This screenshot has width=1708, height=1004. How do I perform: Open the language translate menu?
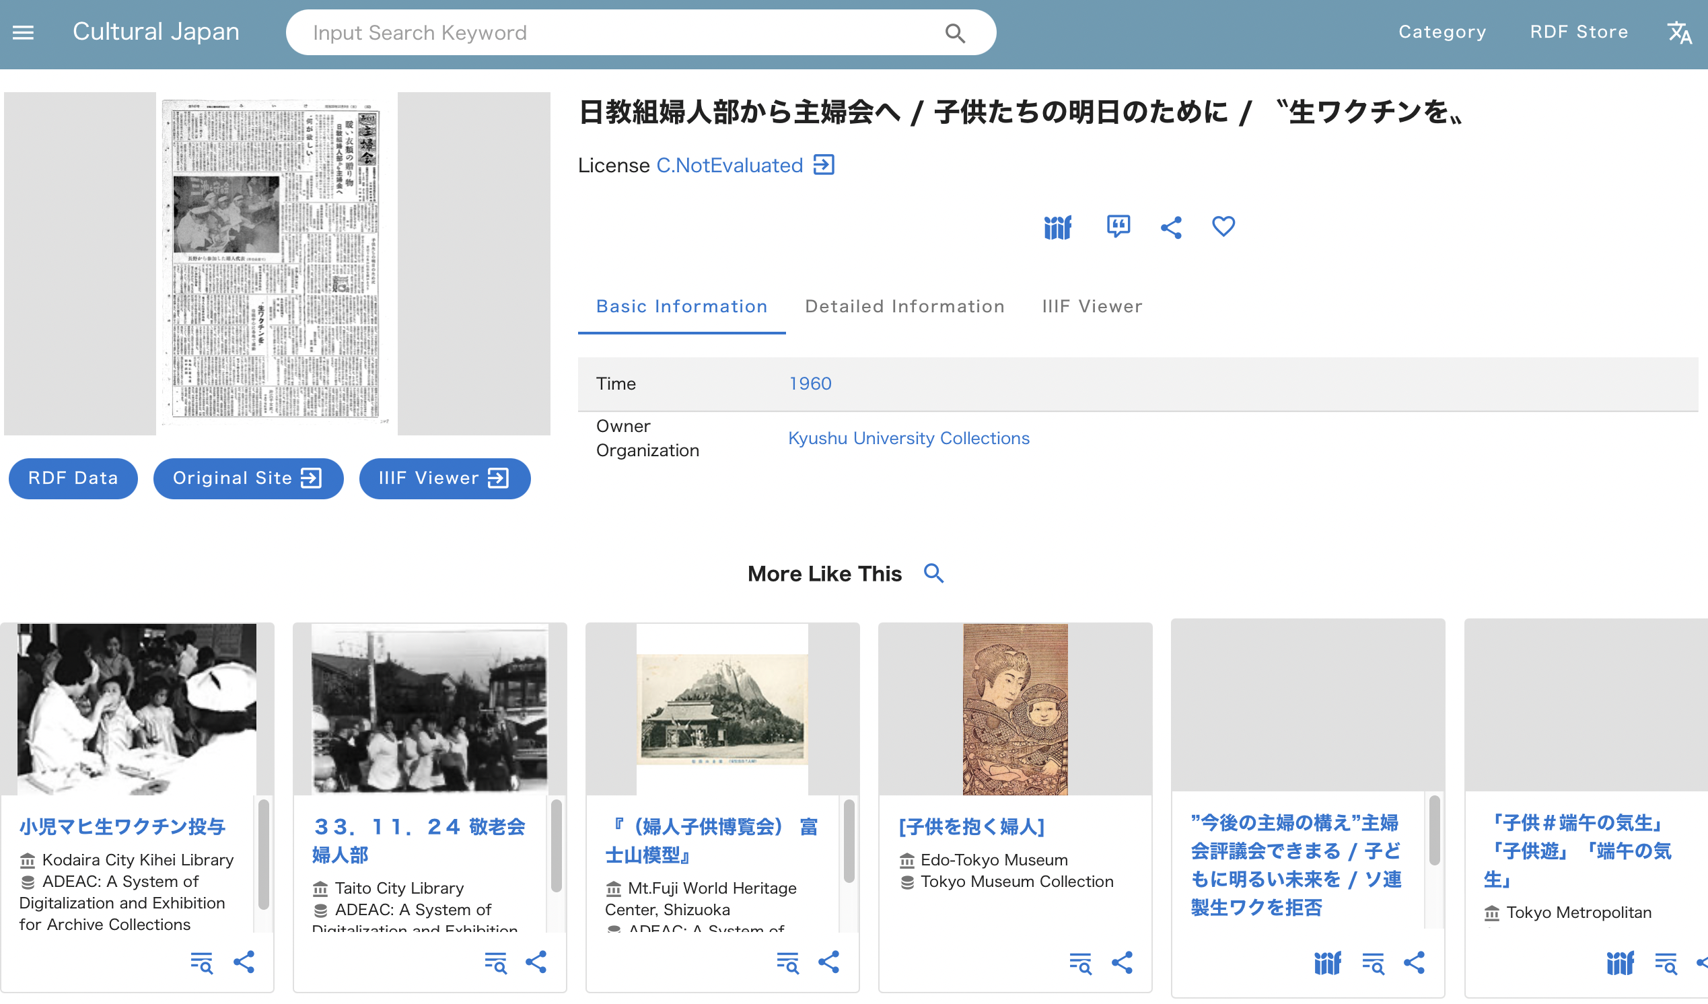click(1679, 32)
